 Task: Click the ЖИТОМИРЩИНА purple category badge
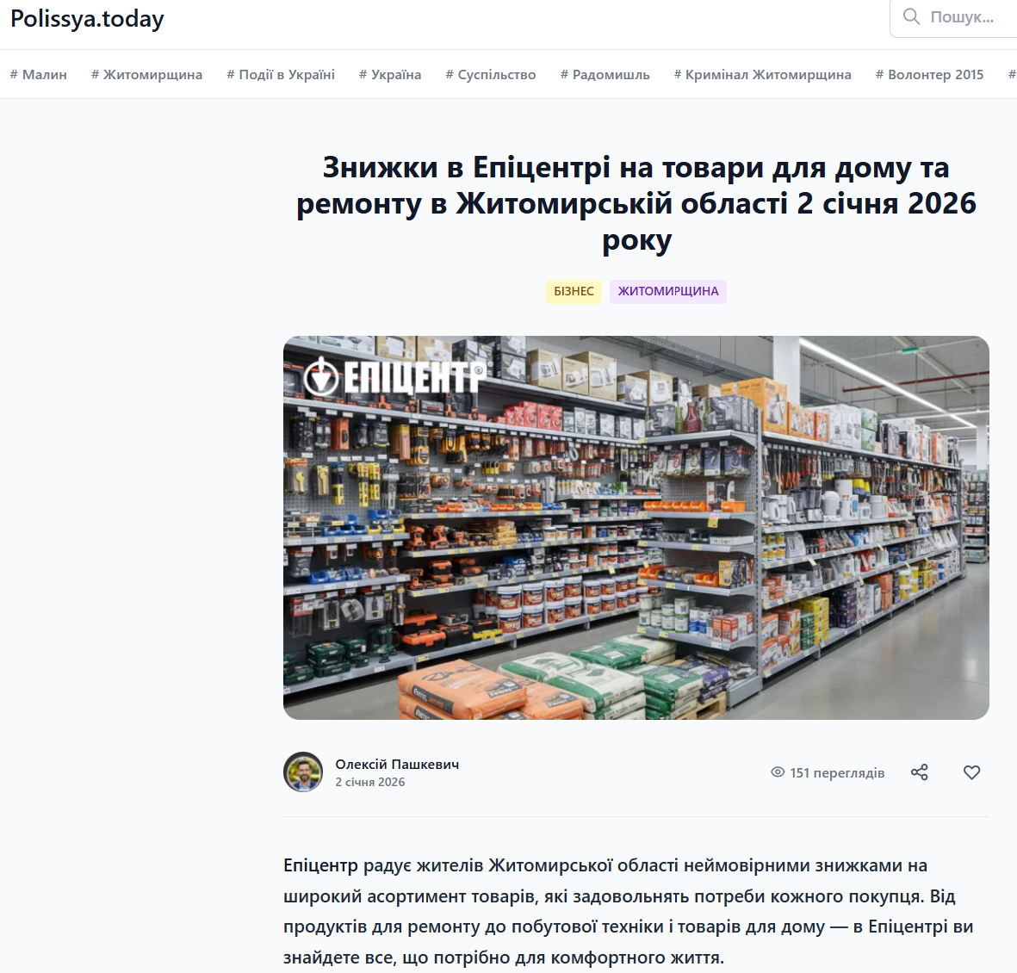[668, 291]
